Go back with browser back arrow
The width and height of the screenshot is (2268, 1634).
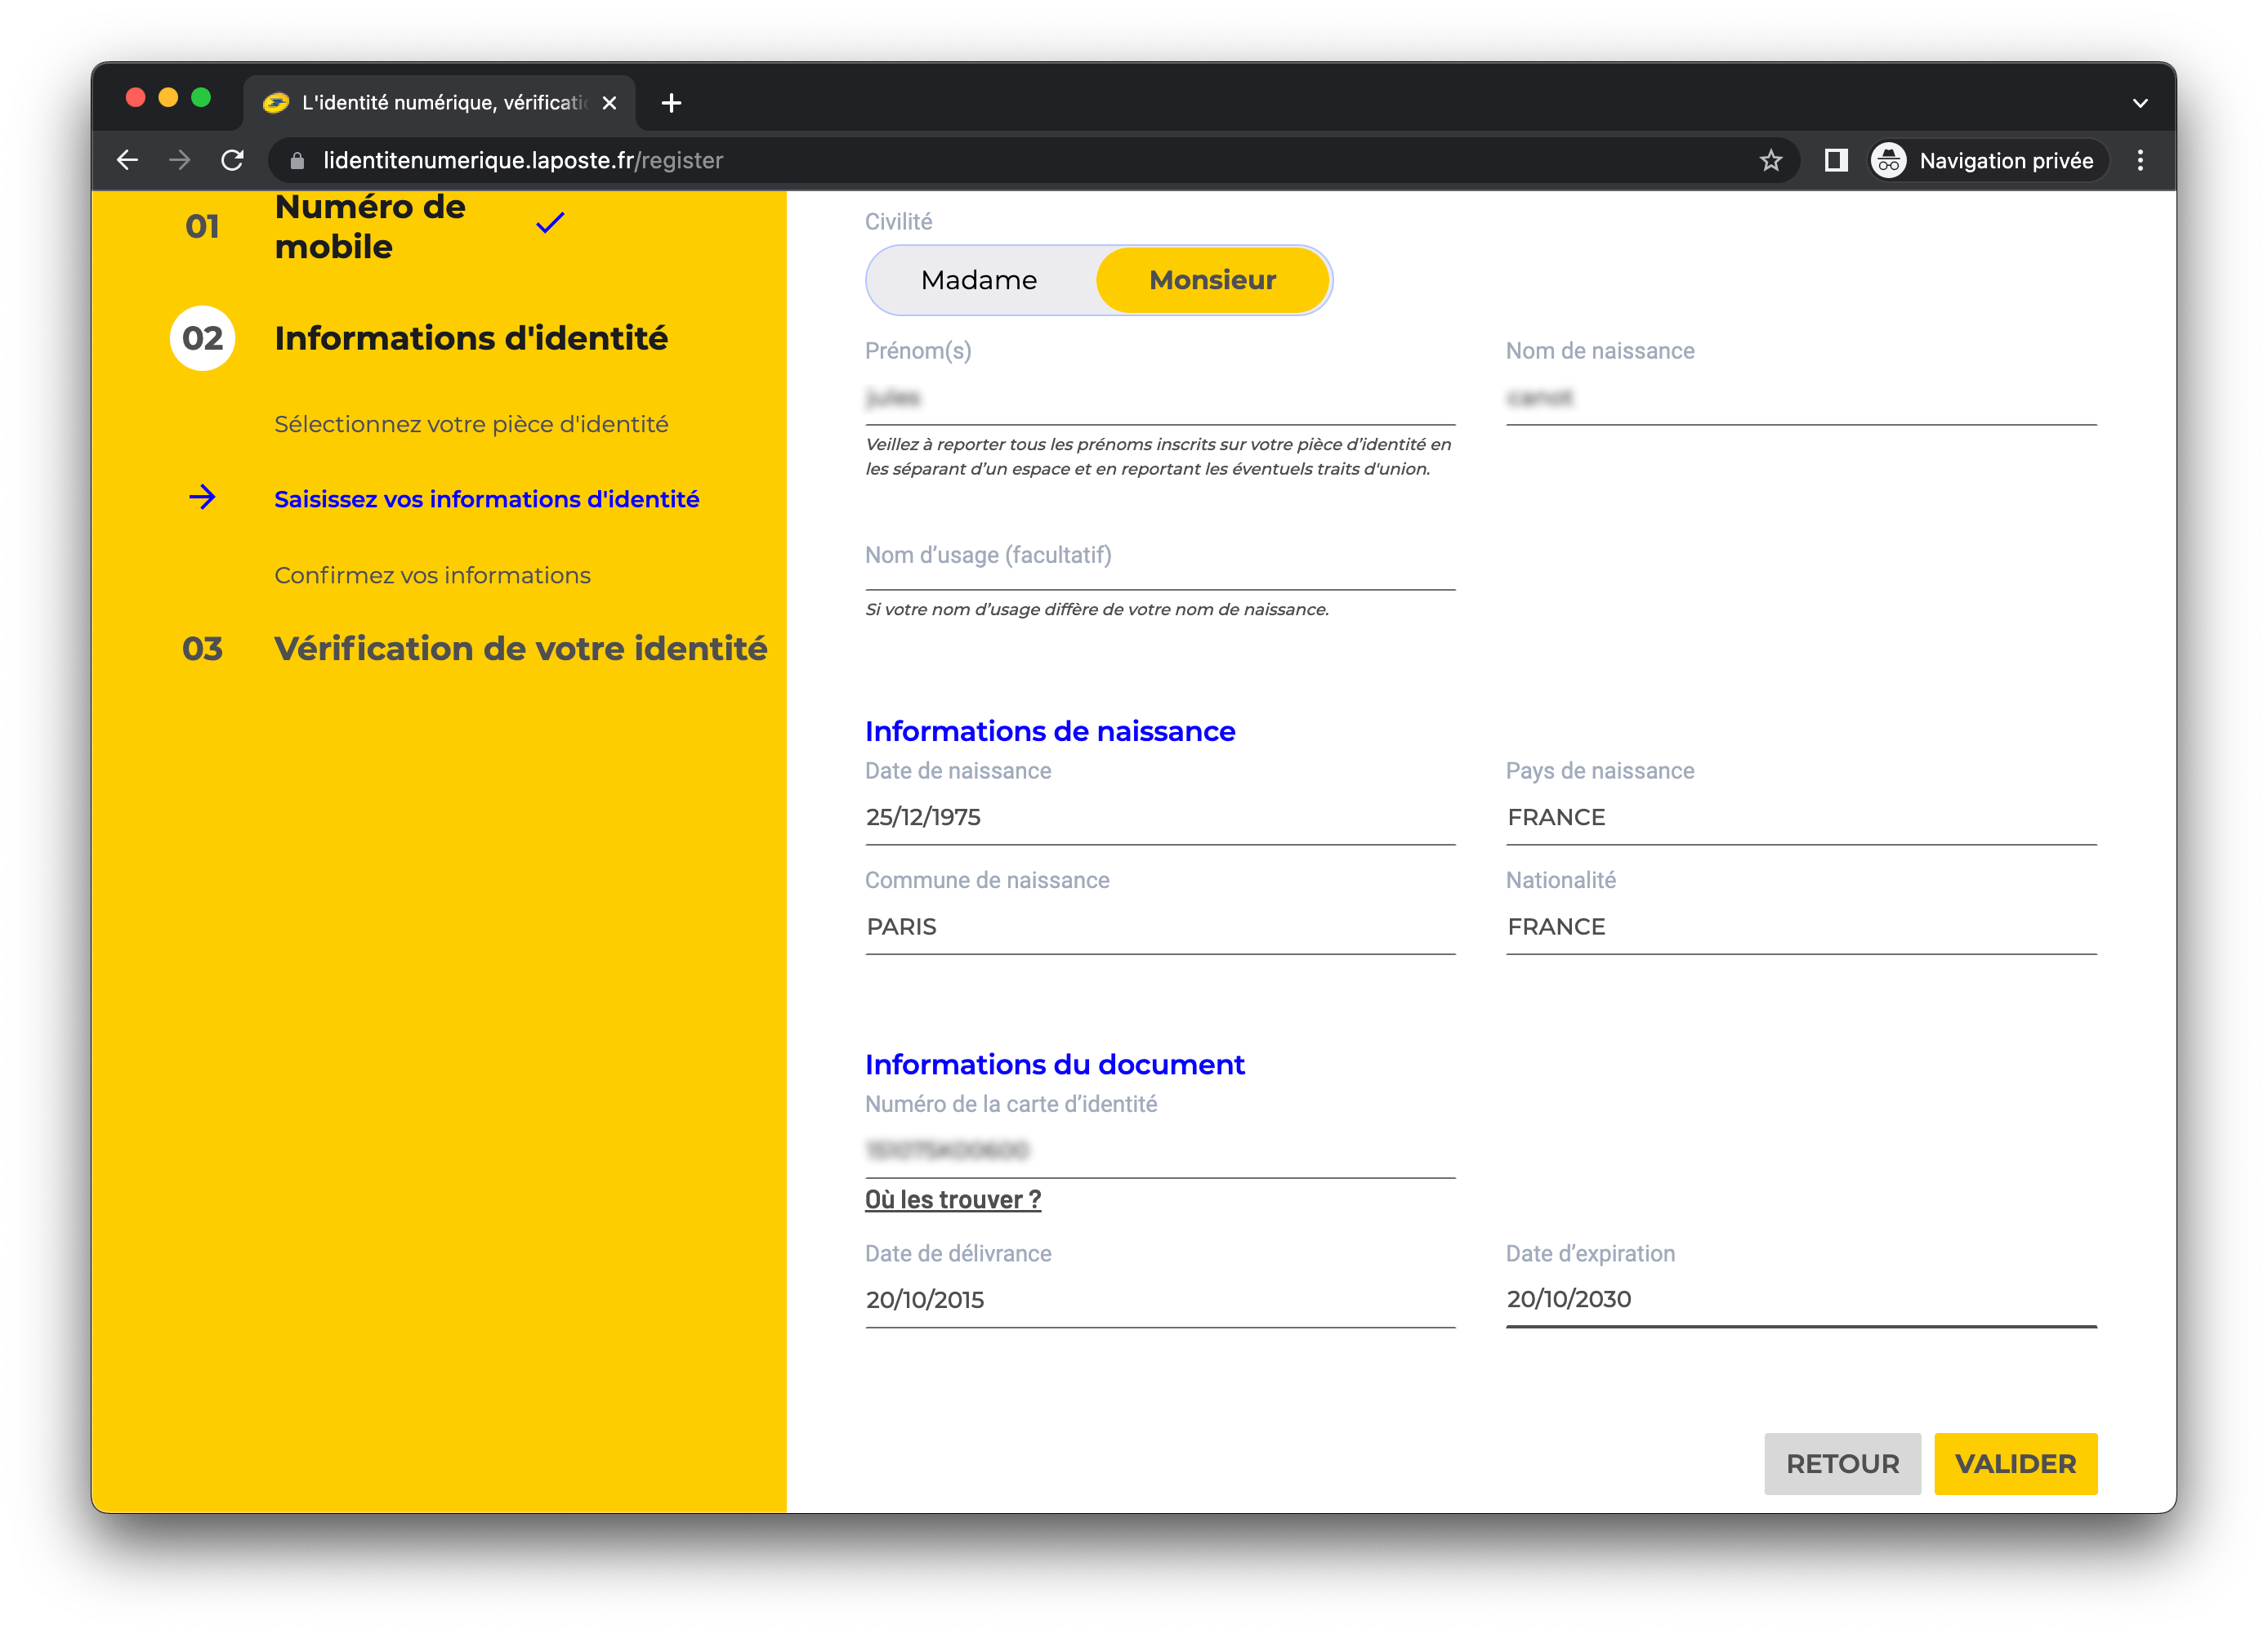click(127, 160)
